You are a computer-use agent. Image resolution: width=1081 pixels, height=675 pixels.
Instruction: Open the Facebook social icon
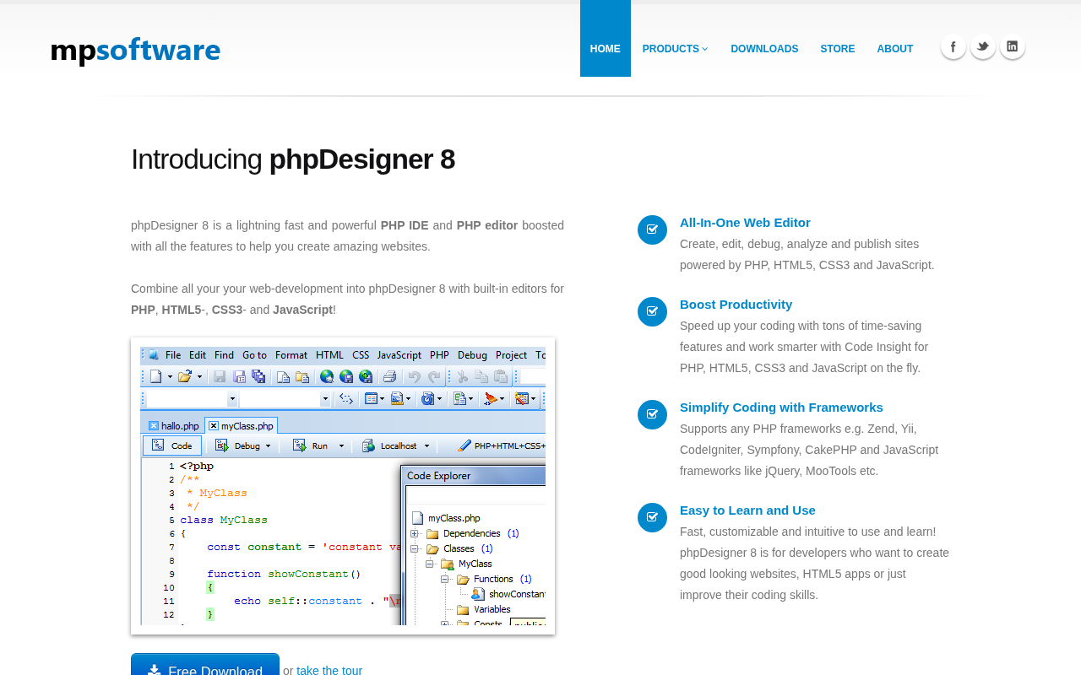pyautogui.click(x=953, y=46)
